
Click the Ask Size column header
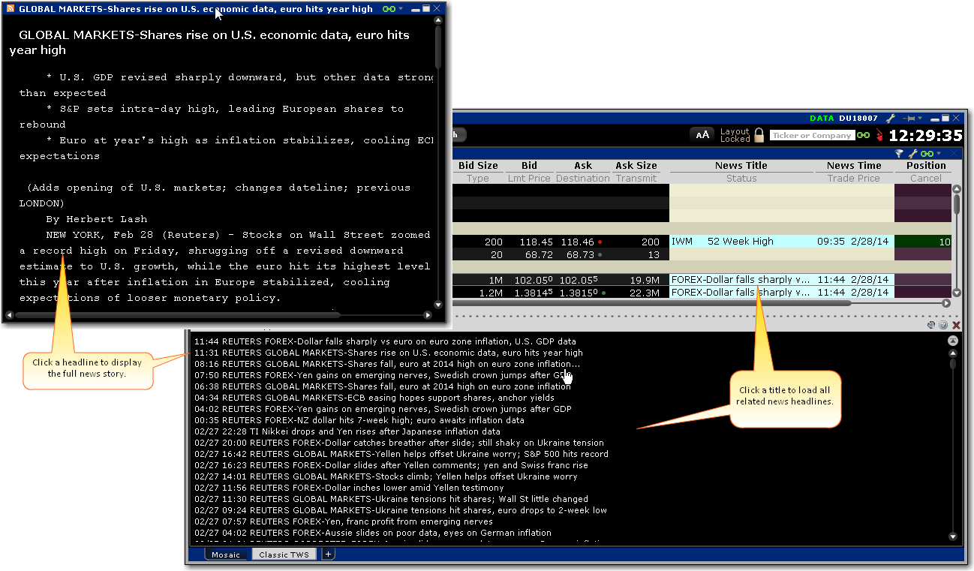[636, 166]
